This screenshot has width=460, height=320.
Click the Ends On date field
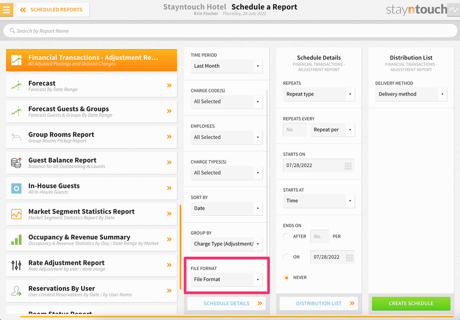click(x=332, y=257)
